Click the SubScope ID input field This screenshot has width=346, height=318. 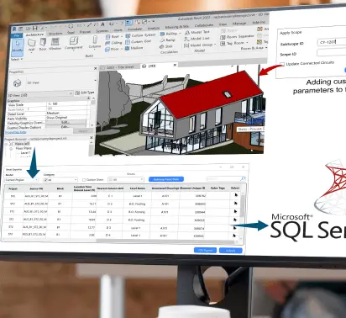coord(332,42)
